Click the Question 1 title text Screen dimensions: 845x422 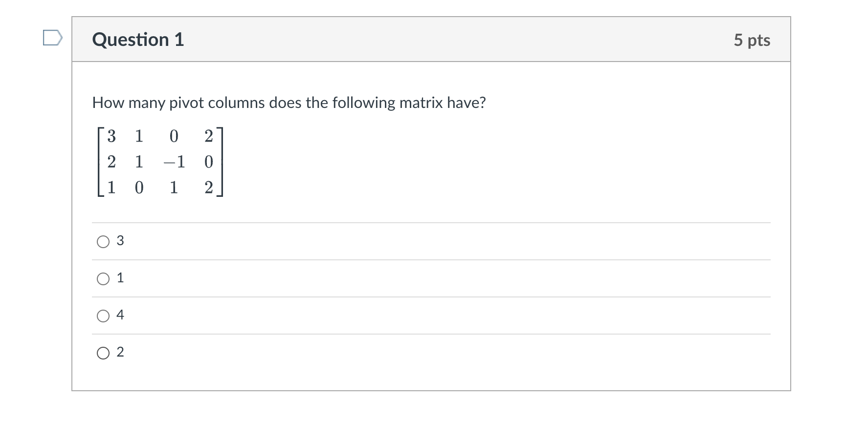tap(138, 40)
